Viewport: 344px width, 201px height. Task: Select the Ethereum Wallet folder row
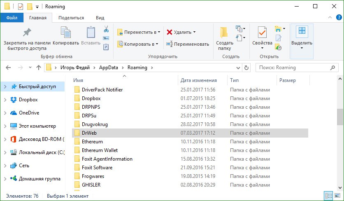tap(190, 150)
